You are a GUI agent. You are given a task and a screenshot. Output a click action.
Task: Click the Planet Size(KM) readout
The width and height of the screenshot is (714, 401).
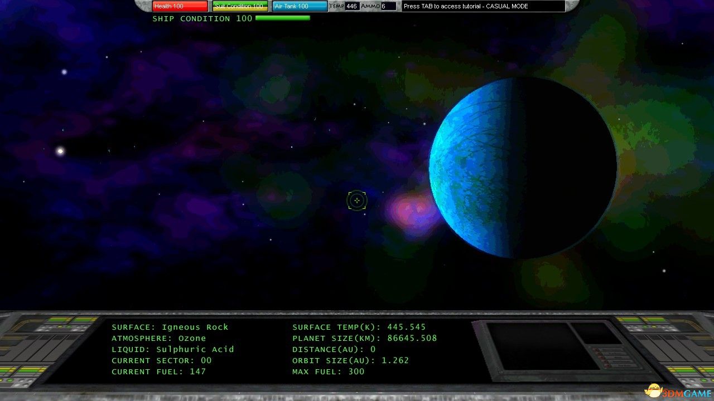point(364,338)
